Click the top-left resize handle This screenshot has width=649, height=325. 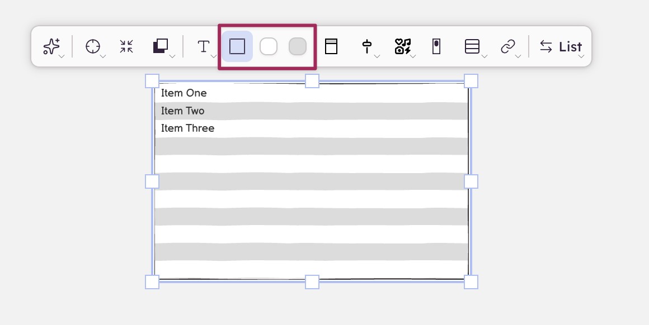click(x=152, y=81)
